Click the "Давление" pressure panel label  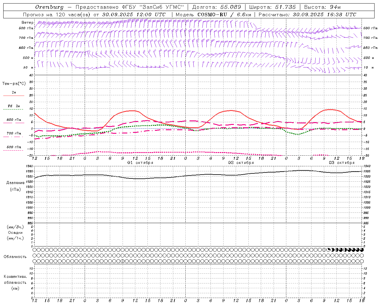pos(15,183)
